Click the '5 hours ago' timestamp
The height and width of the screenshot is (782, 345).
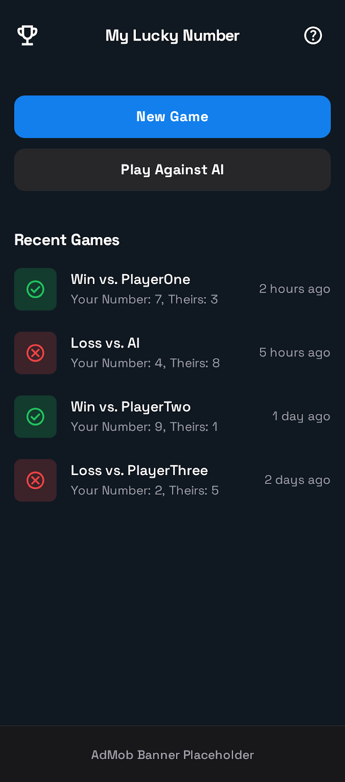(294, 352)
